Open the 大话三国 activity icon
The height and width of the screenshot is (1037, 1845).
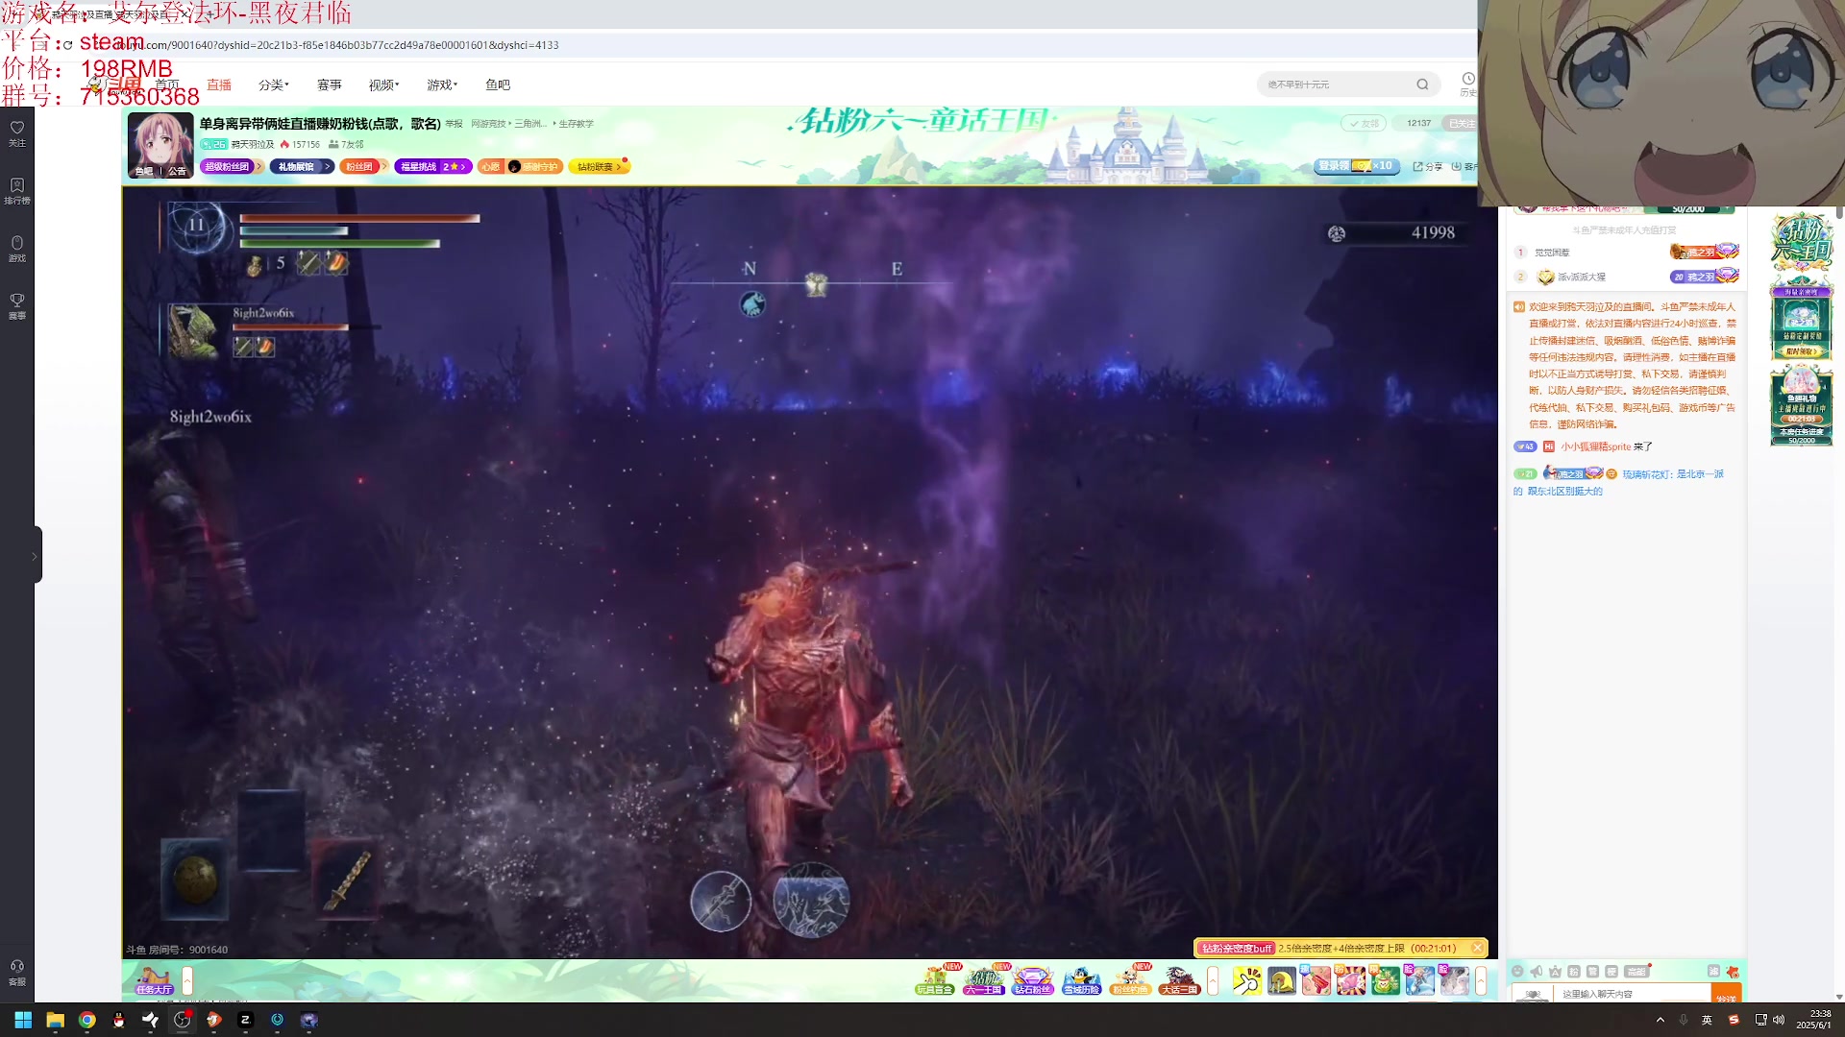[x=1179, y=980]
